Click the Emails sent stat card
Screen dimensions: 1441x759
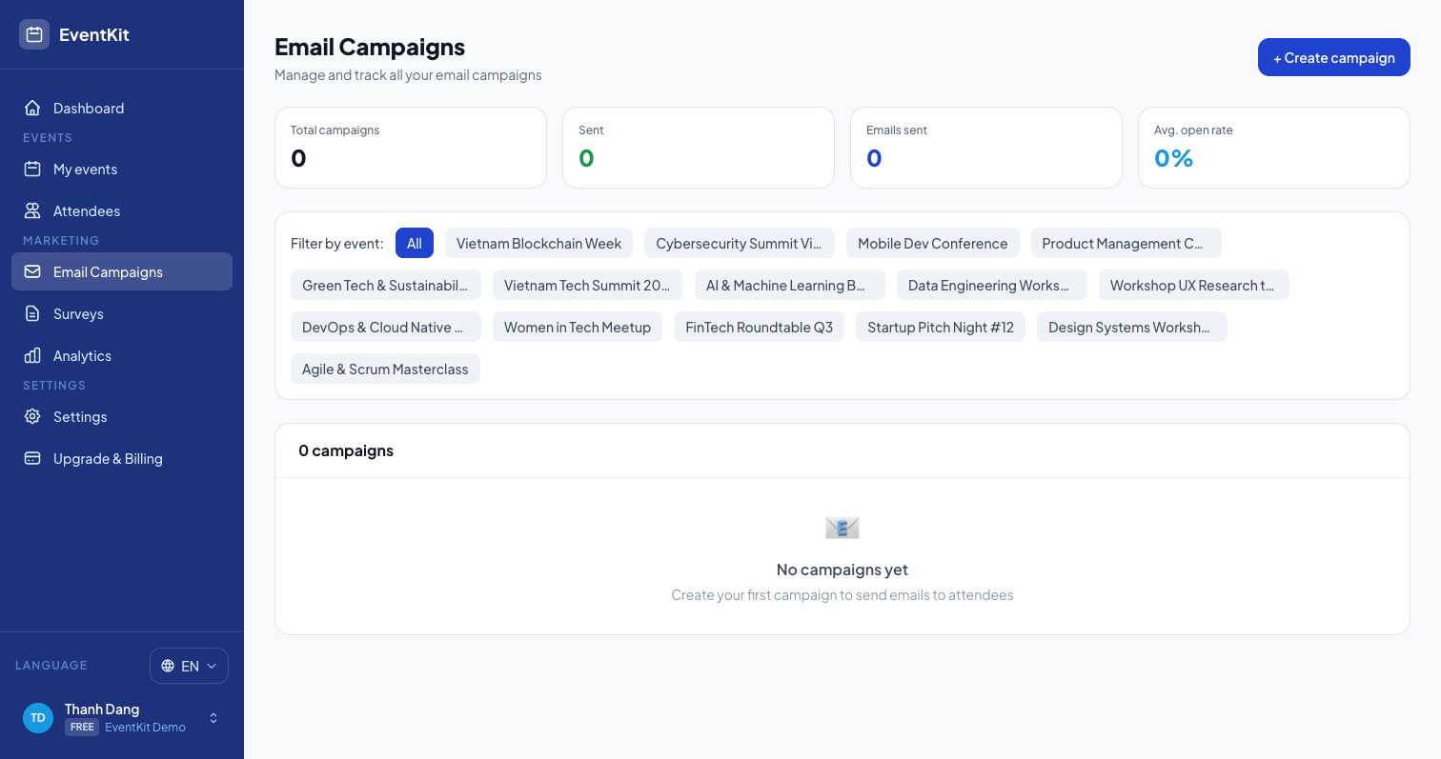click(986, 148)
